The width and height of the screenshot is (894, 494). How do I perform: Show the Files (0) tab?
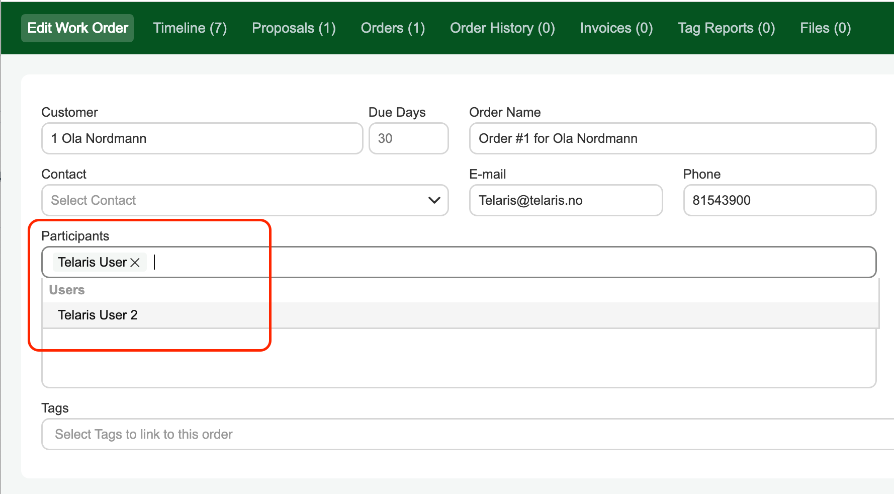coord(825,28)
